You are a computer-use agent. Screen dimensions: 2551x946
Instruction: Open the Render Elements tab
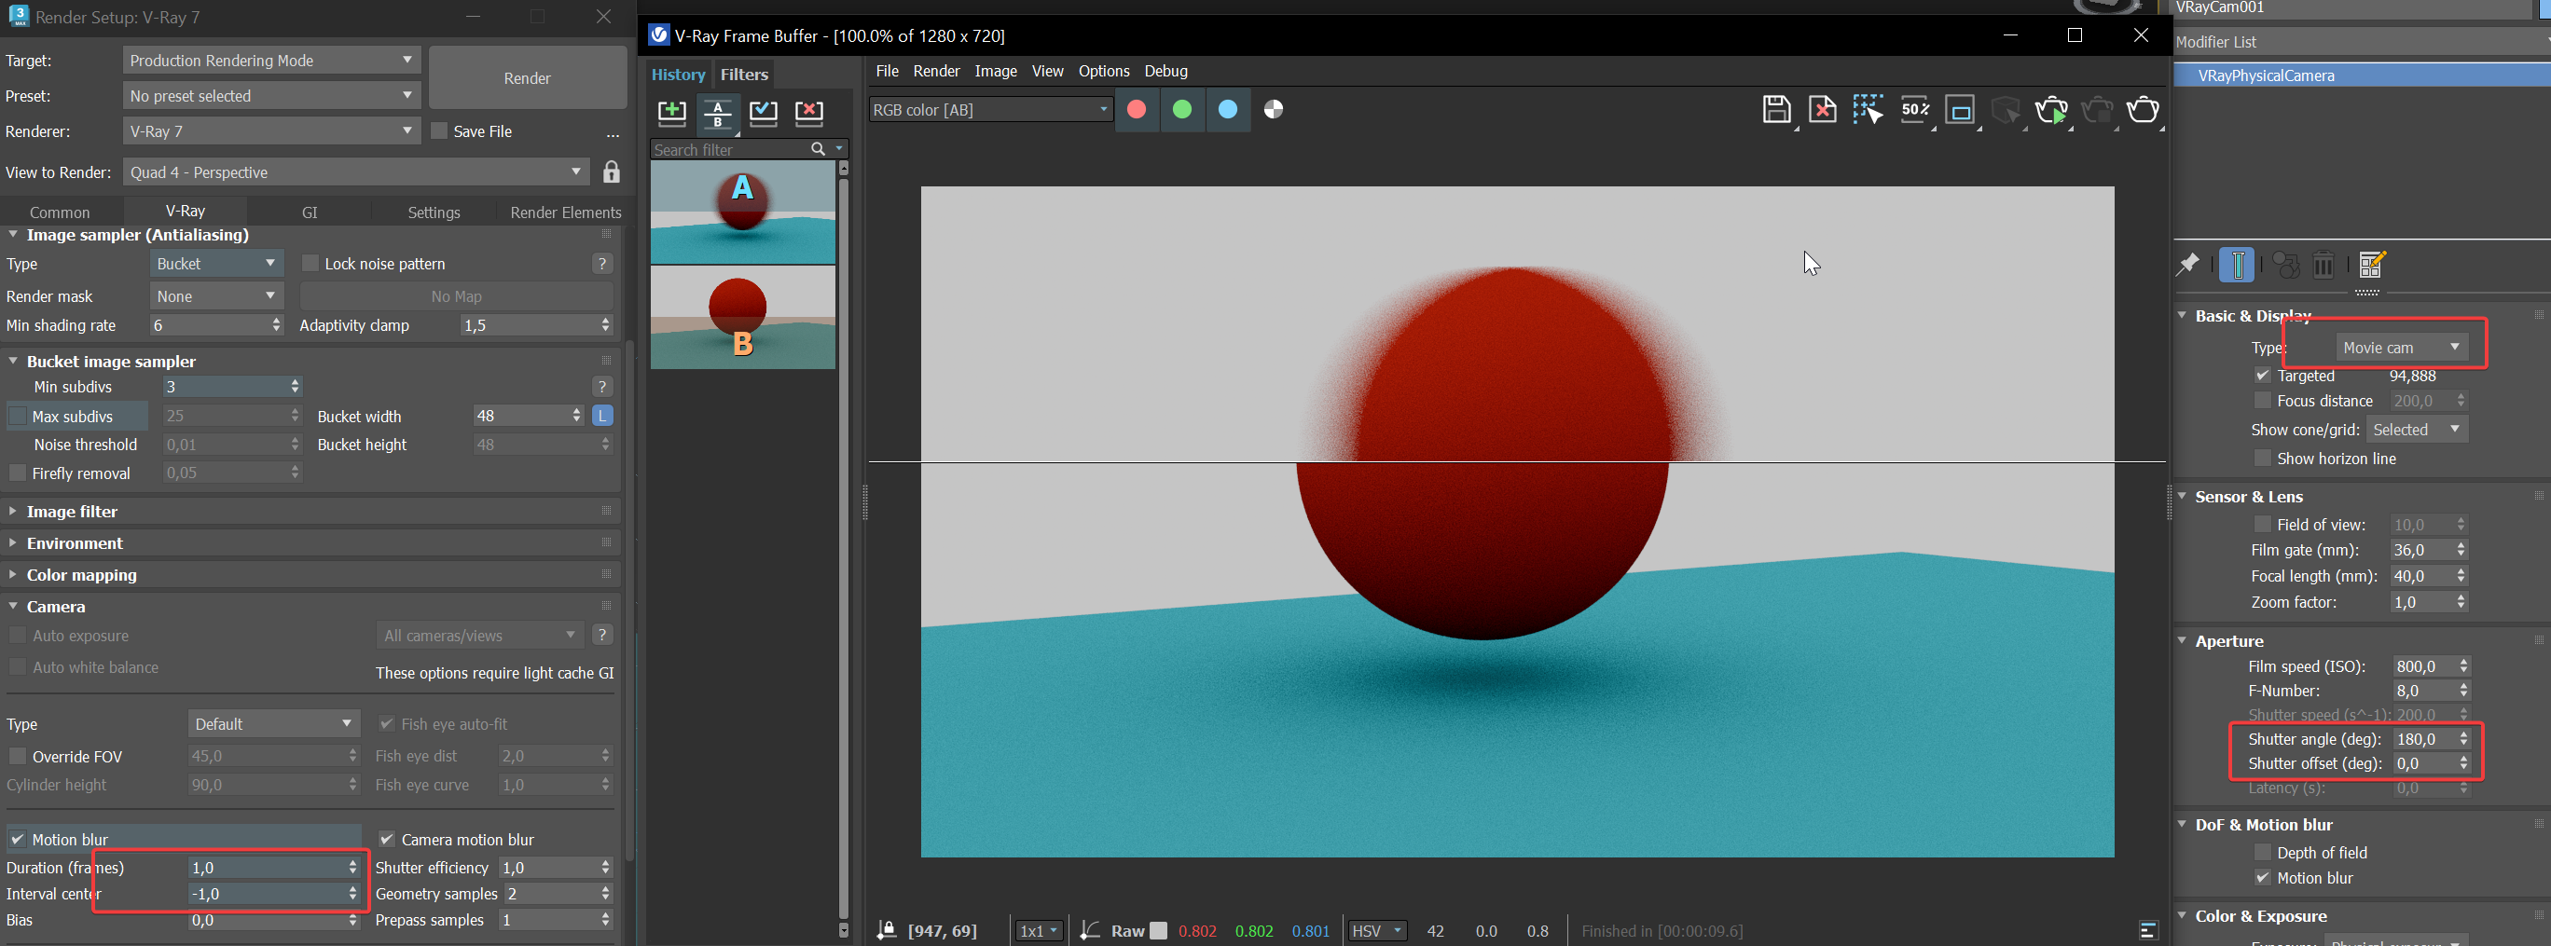tap(565, 212)
